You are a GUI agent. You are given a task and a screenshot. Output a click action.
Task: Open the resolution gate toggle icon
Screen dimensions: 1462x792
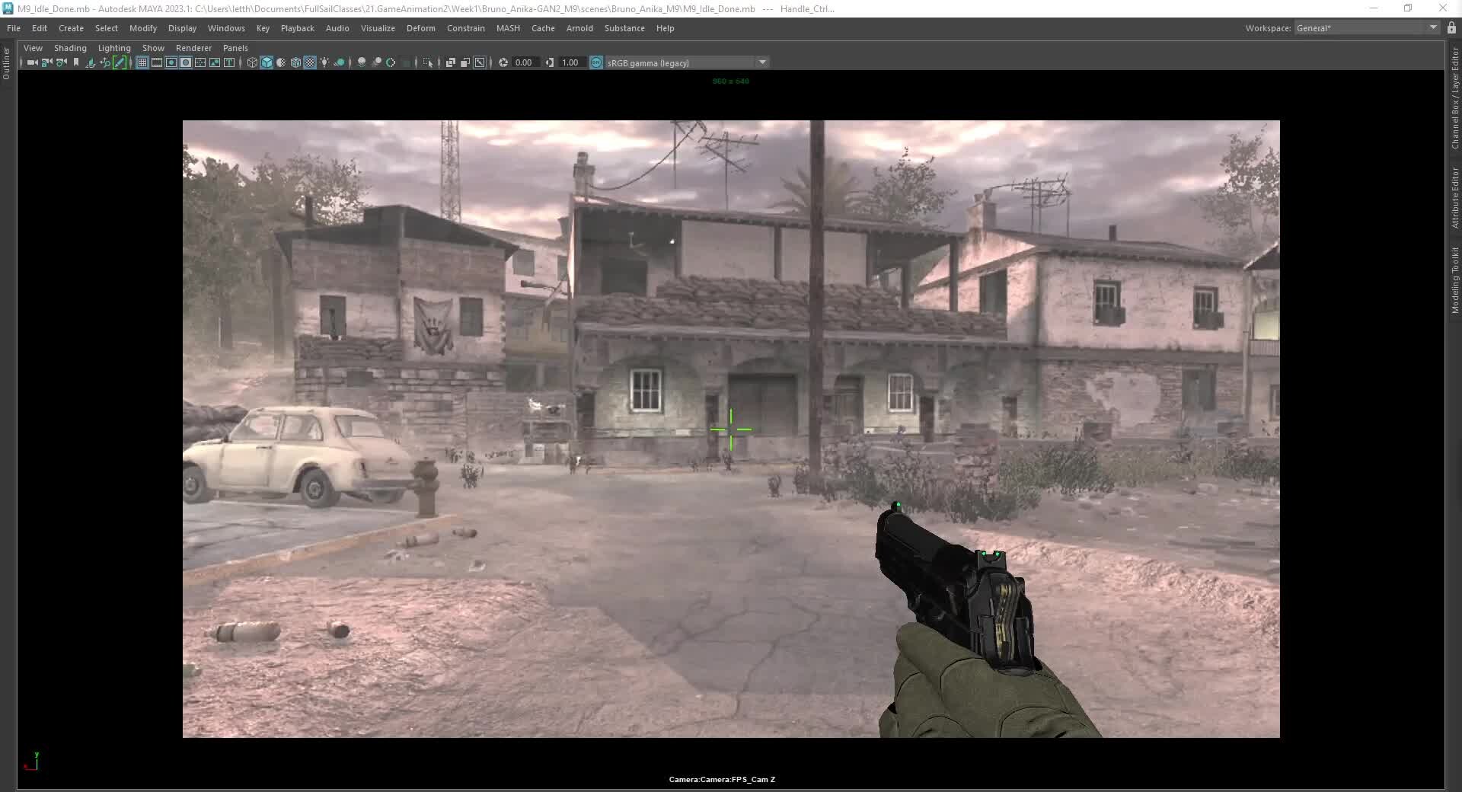(x=171, y=62)
